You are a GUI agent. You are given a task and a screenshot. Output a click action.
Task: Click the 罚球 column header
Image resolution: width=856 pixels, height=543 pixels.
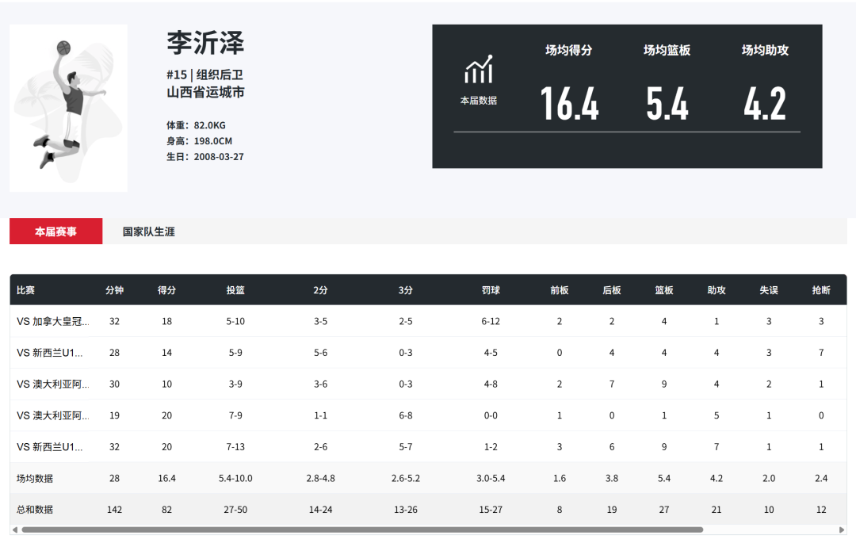pyautogui.click(x=491, y=290)
